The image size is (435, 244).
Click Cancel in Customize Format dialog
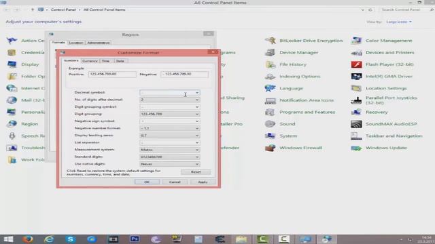[175, 182]
